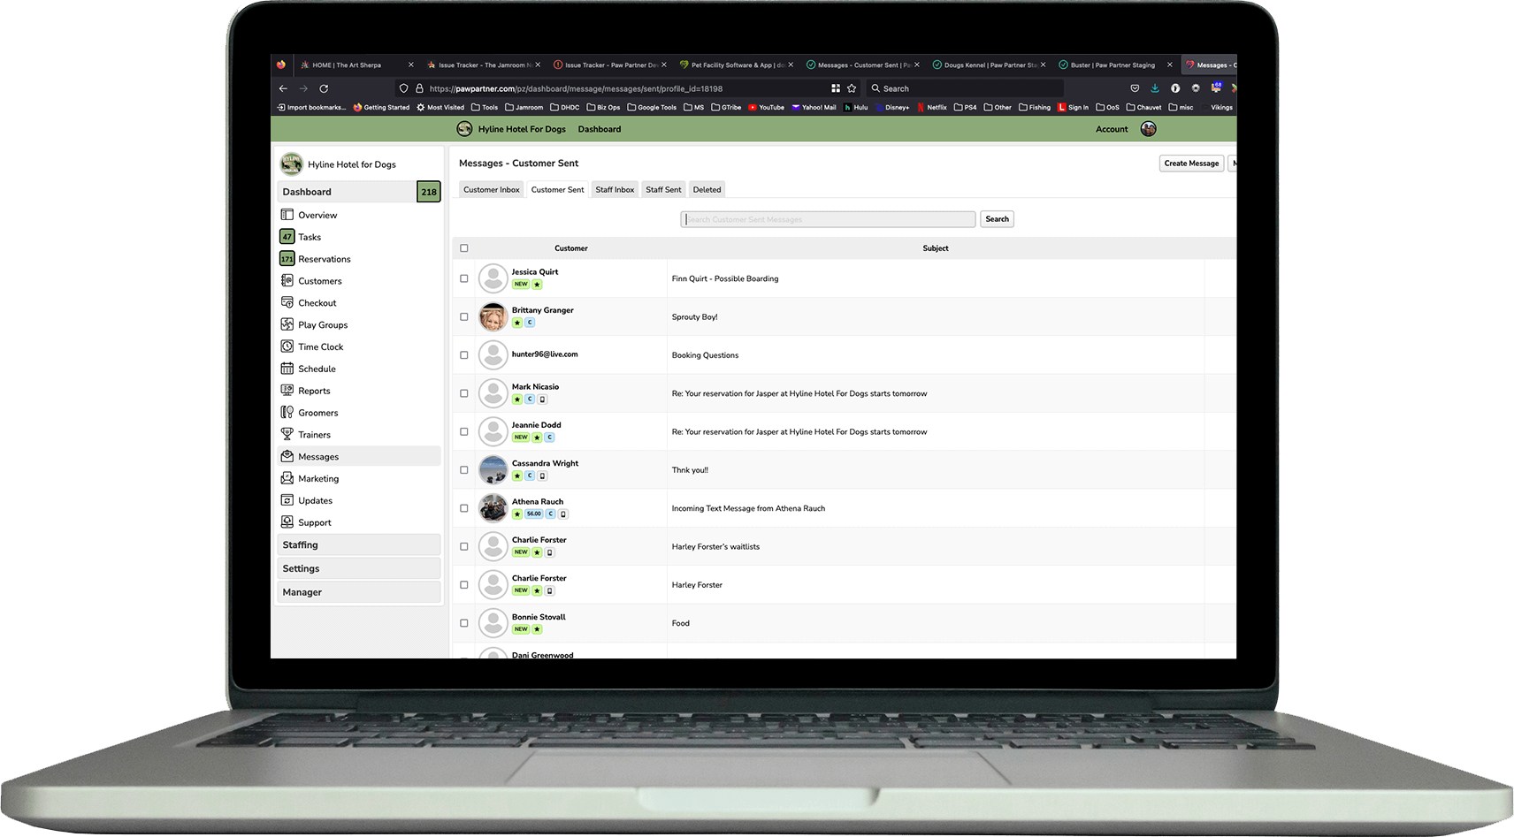Select the checkbox beside Cassandra Wright
The height and width of the screenshot is (837, 1514).
tap(464, 469)
